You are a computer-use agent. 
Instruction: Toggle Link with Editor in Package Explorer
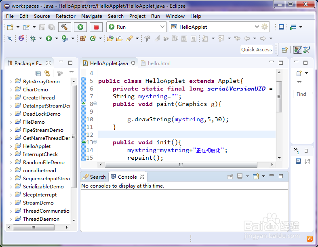point(47,73)
